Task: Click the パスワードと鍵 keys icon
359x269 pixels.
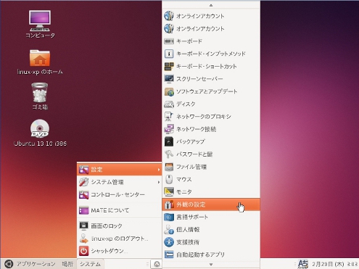Action: (169, 154)
